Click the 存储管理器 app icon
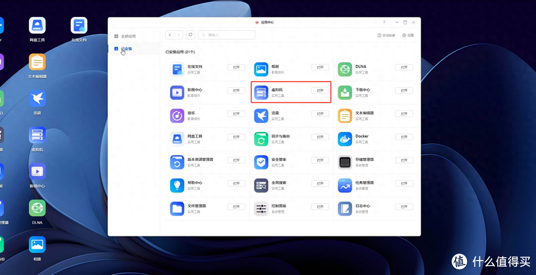This screenshot has height=275, width=536. point(345,162)
